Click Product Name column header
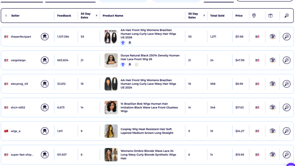The height and width of the screenshot is (166, 295). click(113, 16)
